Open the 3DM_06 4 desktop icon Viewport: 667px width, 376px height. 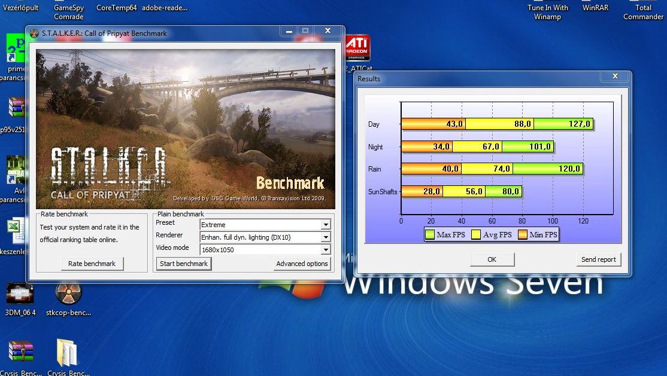[20, 294]
